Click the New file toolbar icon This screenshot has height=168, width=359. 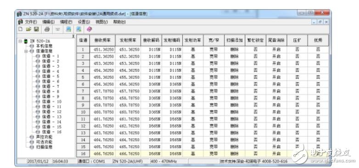[21, 29]
